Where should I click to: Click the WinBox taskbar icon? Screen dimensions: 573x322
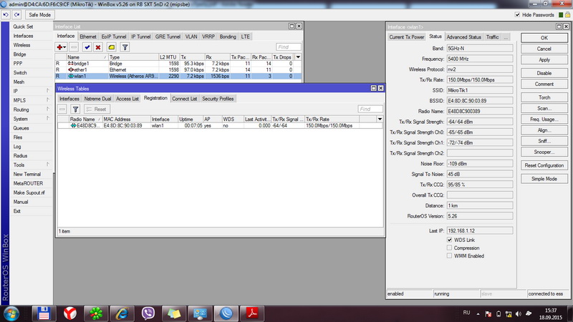[226, 313]
